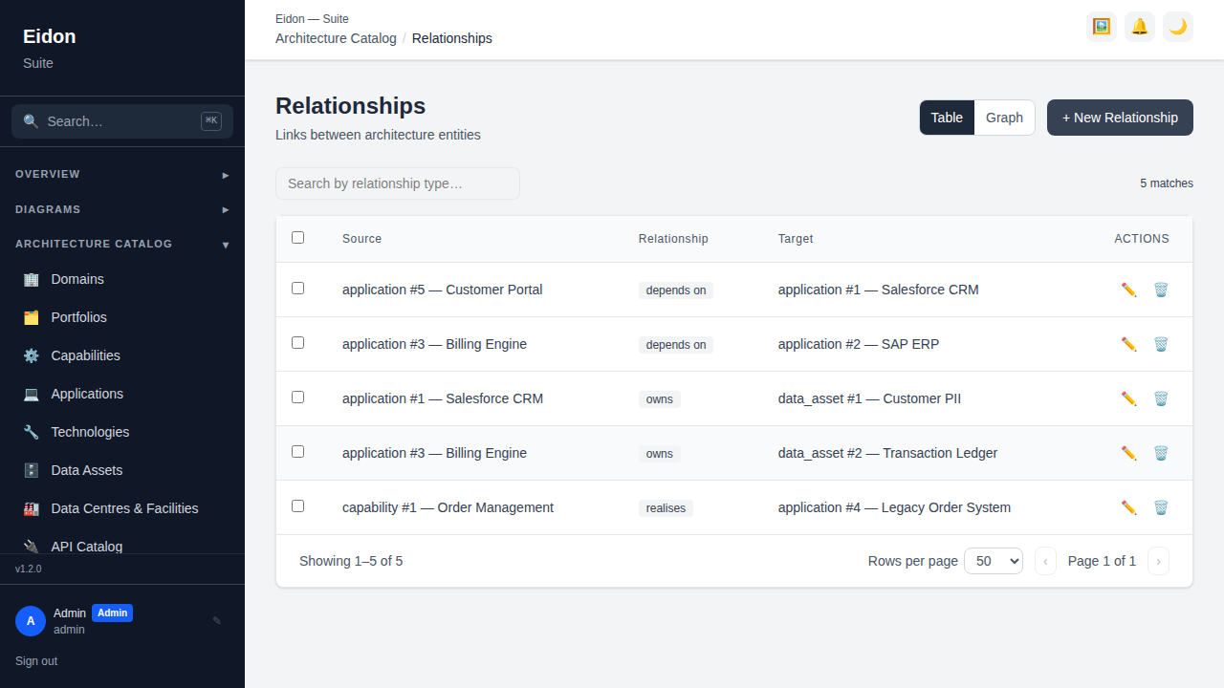
Task: Open the image icon in top bar
Action: [x=1102, y=27]
